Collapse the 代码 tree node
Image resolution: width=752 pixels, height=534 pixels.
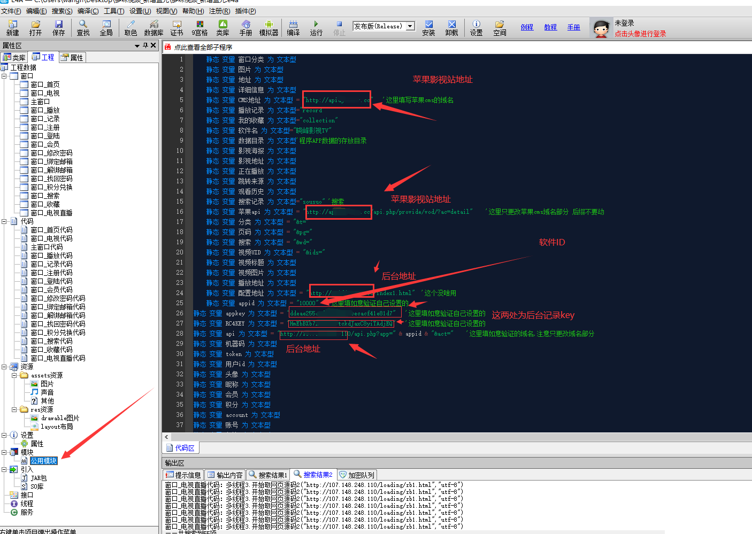point(4,221)
